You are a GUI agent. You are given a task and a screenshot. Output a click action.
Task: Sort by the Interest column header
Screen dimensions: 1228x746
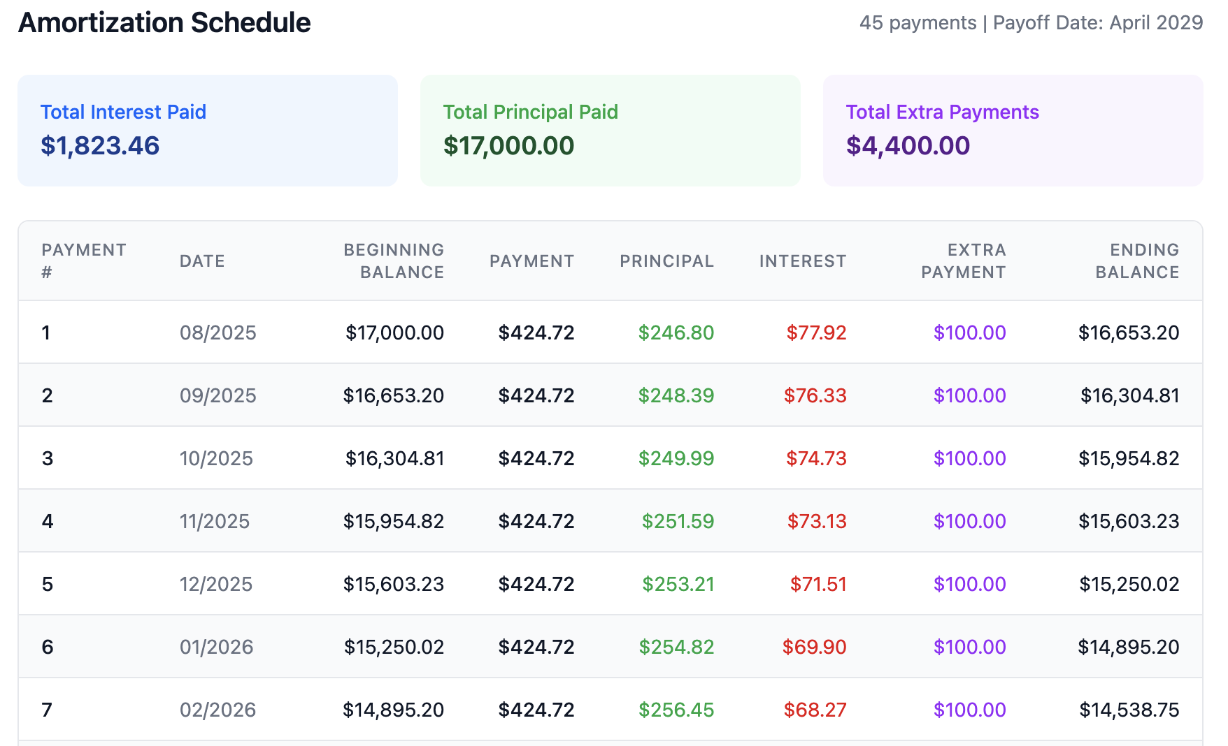click(x=803, y=261)
